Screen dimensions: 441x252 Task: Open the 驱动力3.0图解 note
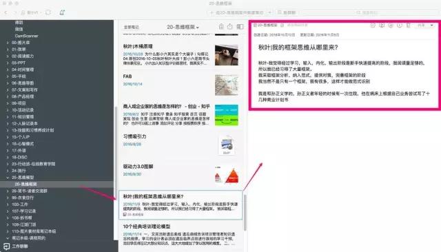[x=181, y=174]
